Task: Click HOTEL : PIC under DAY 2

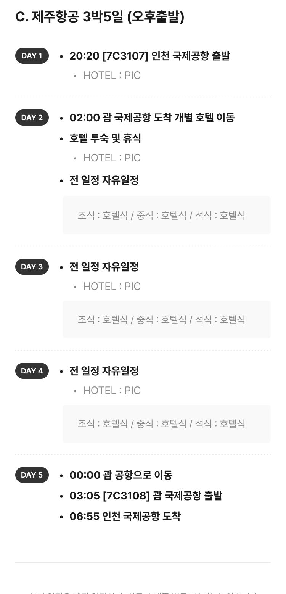Action: 112,158
